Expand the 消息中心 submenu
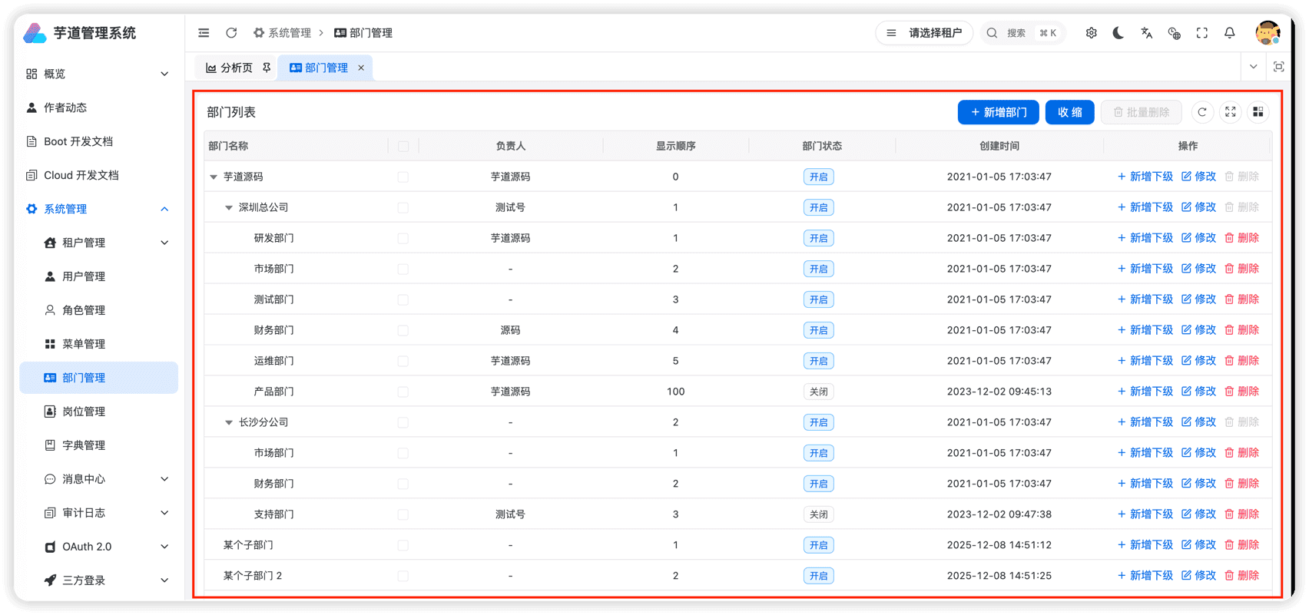 point(98,479)
